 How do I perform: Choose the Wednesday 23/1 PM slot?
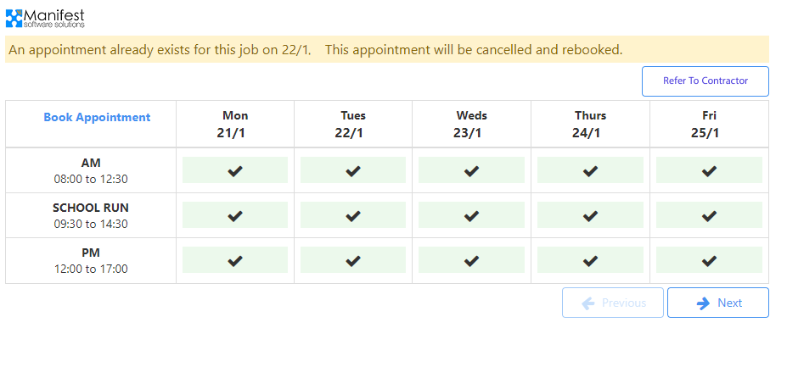472,260
